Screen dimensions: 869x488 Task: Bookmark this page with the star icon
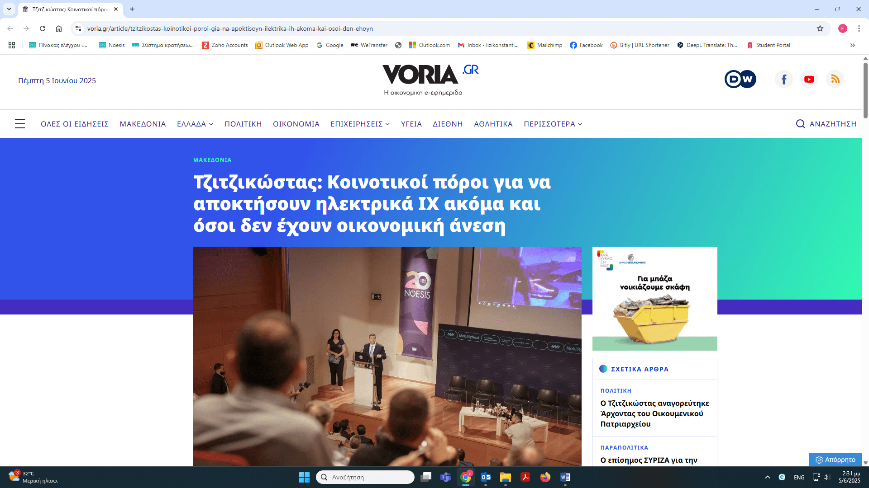820,28
